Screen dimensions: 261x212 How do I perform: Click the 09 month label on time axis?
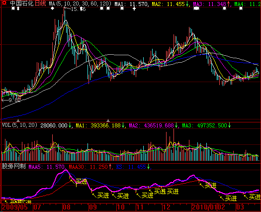point(93,207)
